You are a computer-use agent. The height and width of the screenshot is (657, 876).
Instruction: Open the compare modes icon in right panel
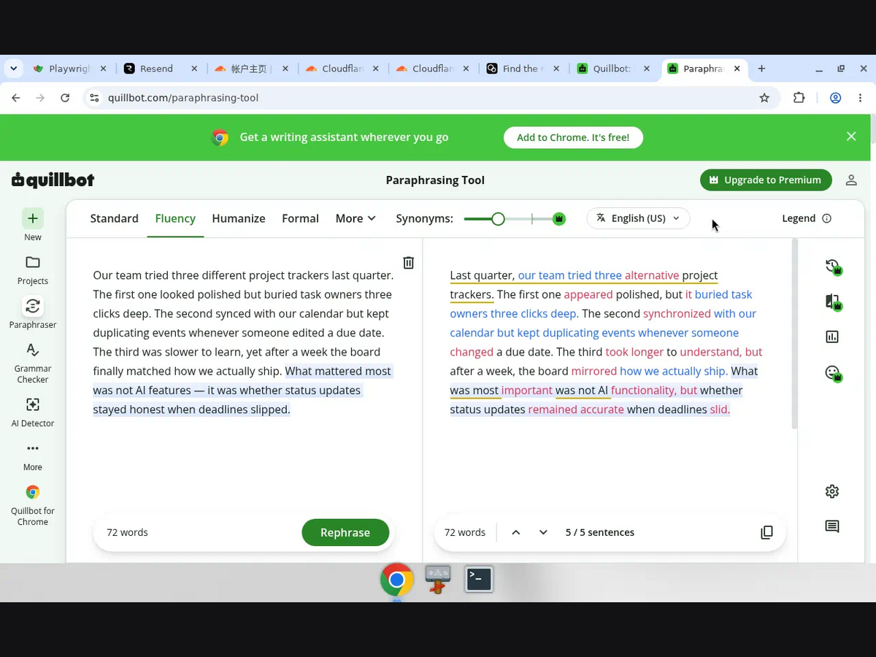coord(833,302)
